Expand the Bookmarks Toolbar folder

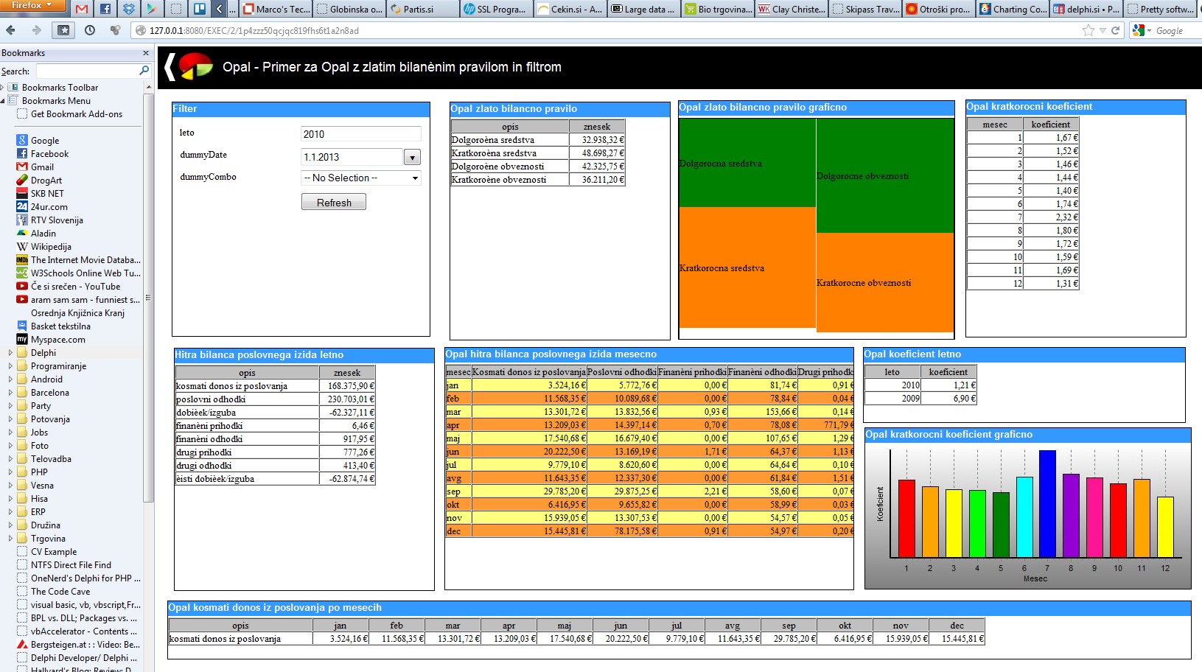(x=3, y=88)
